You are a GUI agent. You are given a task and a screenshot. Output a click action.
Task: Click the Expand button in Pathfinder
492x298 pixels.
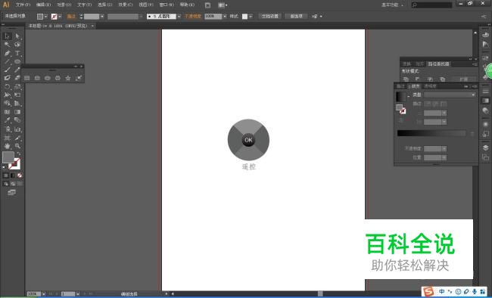[x=463, y=79]
